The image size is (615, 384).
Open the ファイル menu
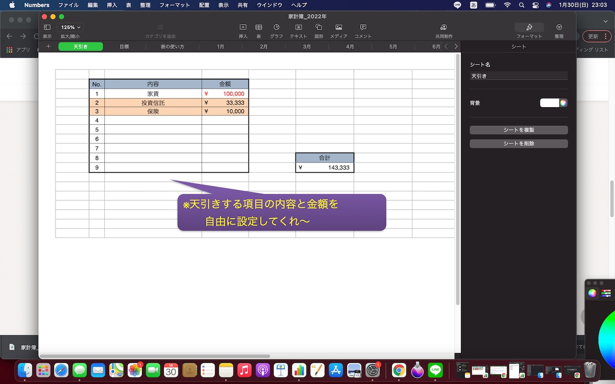[68, 5]
